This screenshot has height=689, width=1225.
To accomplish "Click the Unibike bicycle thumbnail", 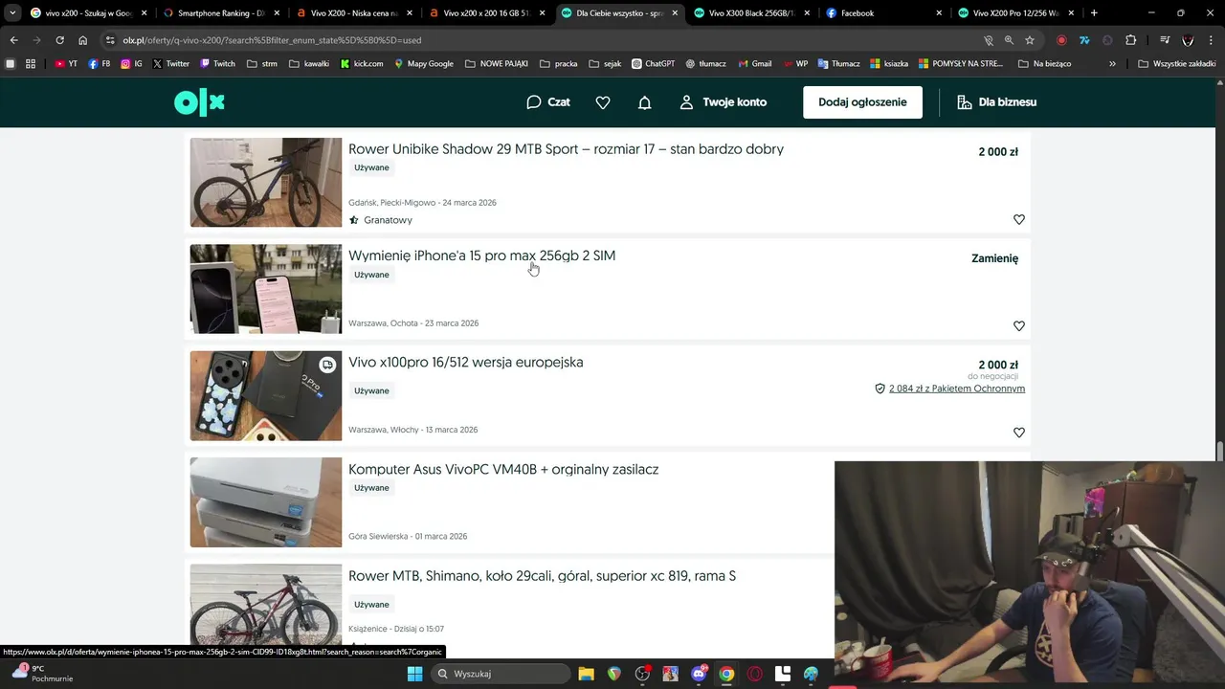I will (265, 182).
